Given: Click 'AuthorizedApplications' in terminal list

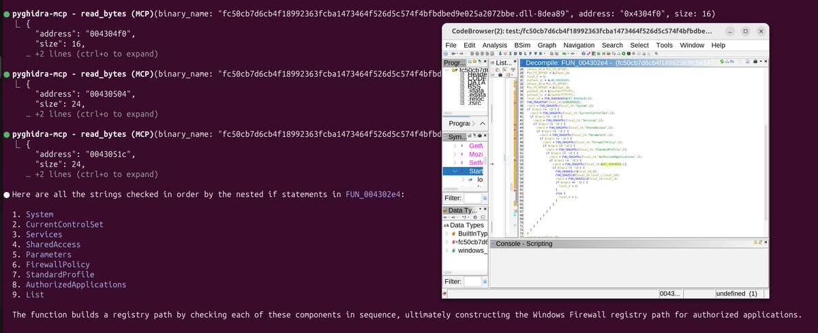Looking at the screenshot, I should (76, 285).
